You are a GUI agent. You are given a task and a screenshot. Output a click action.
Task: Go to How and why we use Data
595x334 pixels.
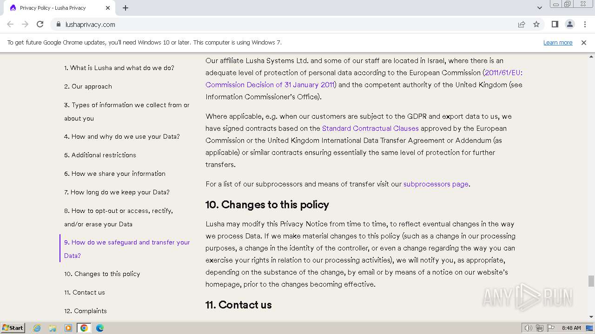(x=122, y=136)
